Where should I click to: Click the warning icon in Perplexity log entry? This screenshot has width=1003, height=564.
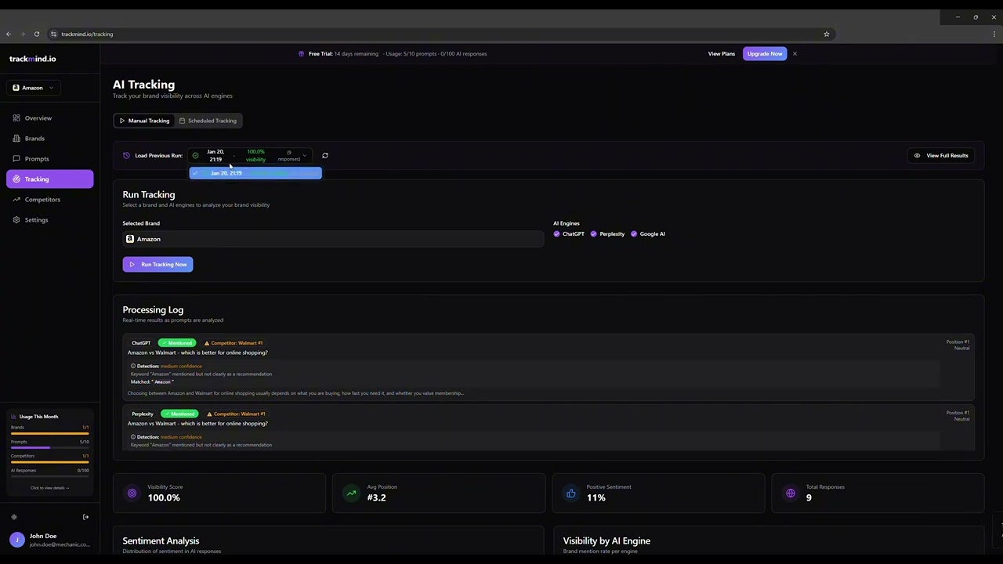[209, 414]
